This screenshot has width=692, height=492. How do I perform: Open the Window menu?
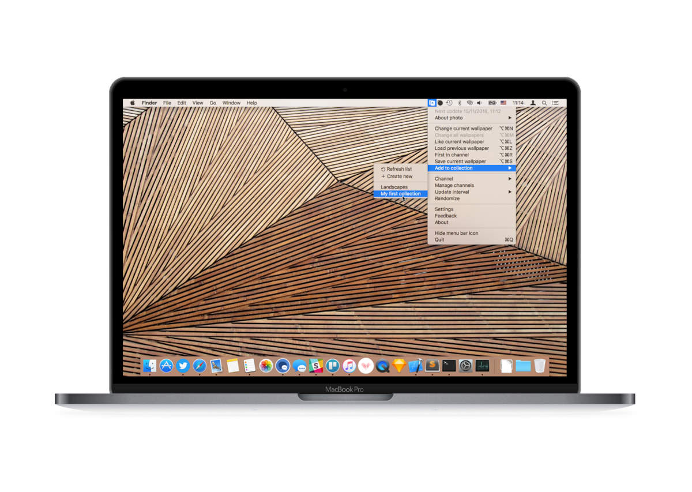(x=231, y=103)
